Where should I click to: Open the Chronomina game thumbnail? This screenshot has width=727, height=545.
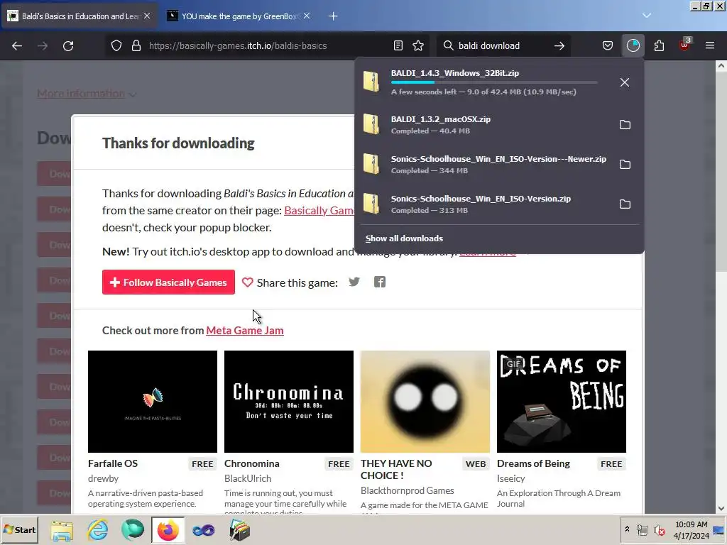click(x=289, y=402)
